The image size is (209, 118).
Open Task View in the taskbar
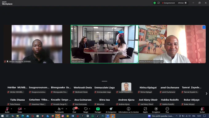pyautogui.click(x=7, y=116)
